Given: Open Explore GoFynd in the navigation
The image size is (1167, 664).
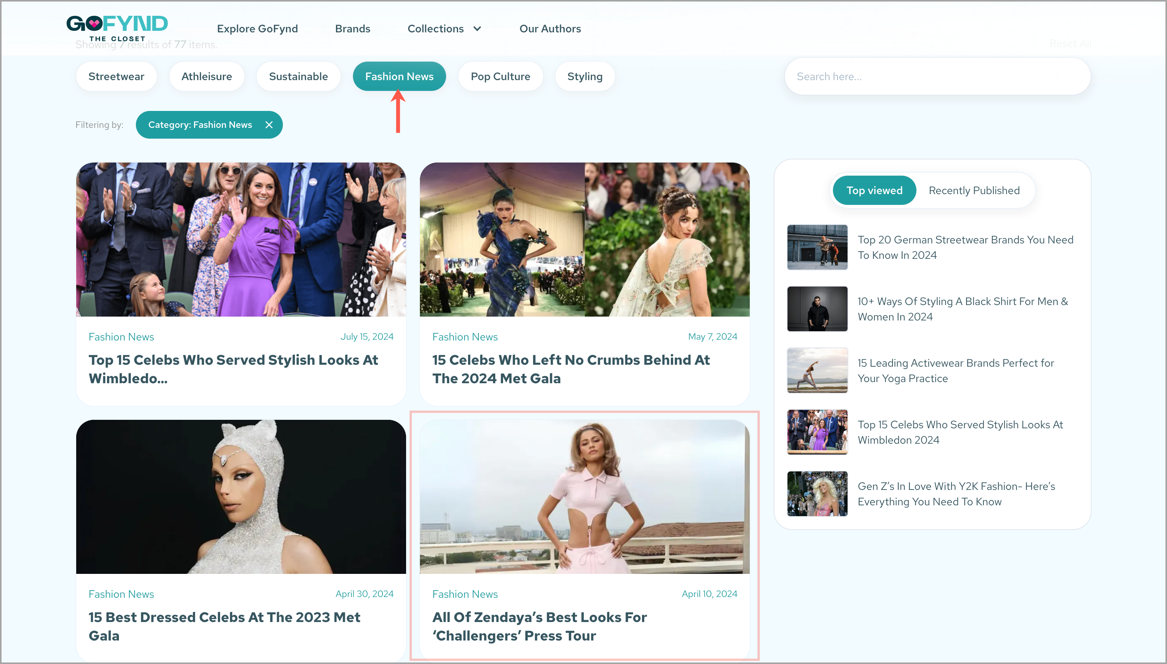Looking at the screenshot, I should point(257,29).
